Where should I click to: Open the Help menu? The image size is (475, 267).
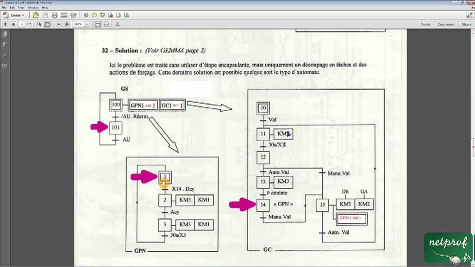click(45, 7)
